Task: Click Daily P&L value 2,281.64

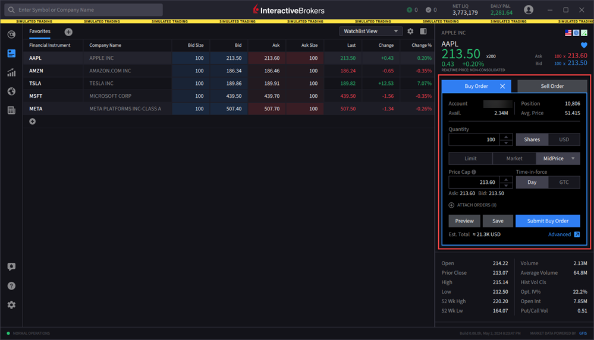Action: pyautogui.click(x=501, y=12)
